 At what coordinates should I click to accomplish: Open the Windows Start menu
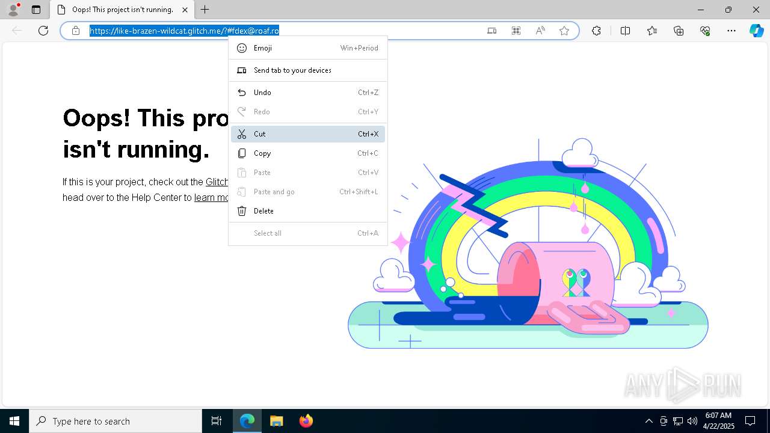(14, 421)
